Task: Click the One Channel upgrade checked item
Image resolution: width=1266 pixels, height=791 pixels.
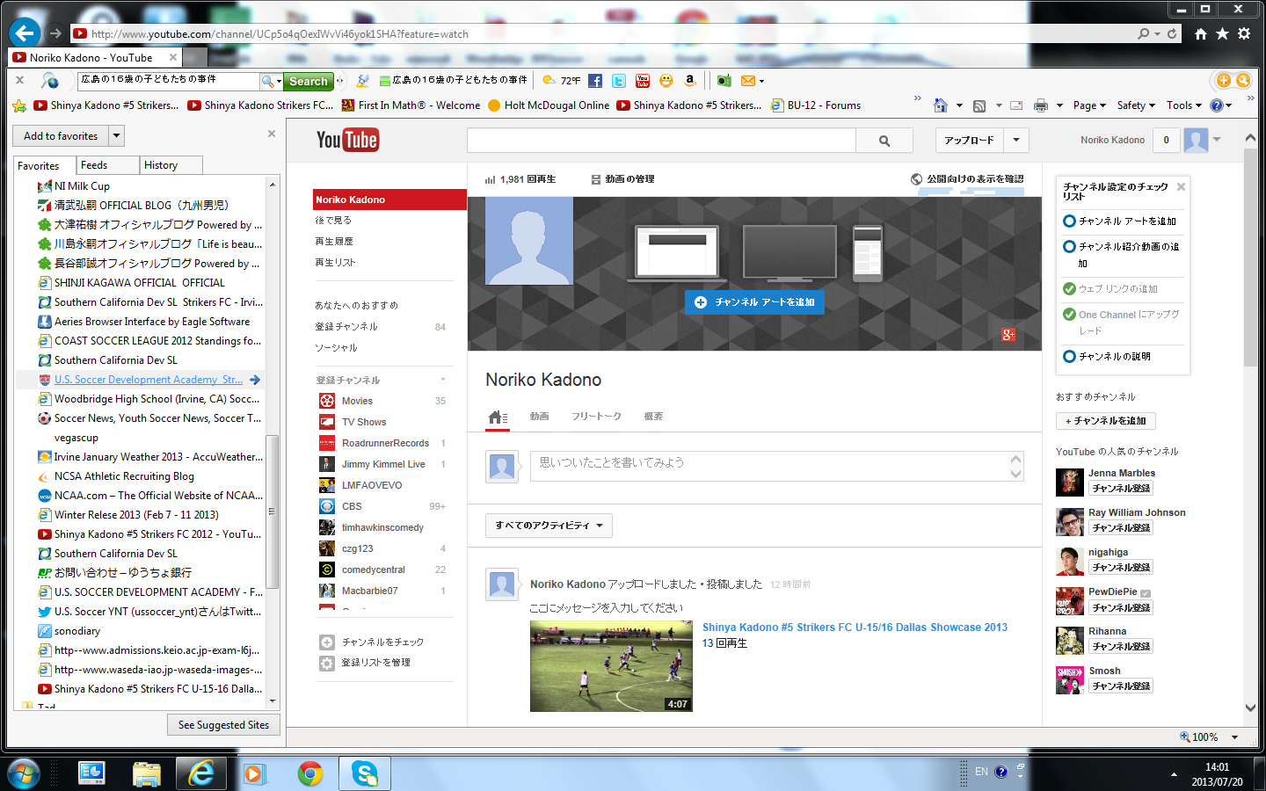Action: click(1122, 322)
